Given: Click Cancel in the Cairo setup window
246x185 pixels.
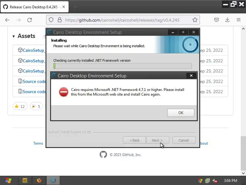Looking at the screenshot, I should tap(184, 140).
